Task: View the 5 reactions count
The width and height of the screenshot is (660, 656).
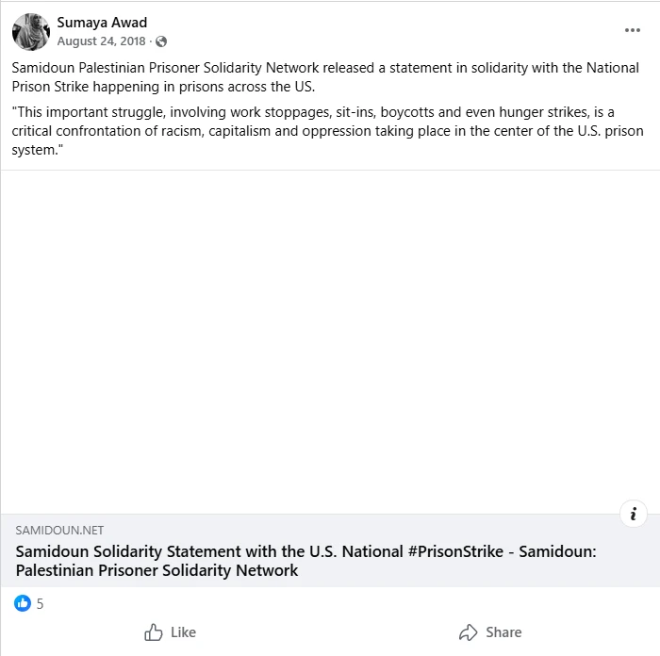Action: click(x=40, y=604)
